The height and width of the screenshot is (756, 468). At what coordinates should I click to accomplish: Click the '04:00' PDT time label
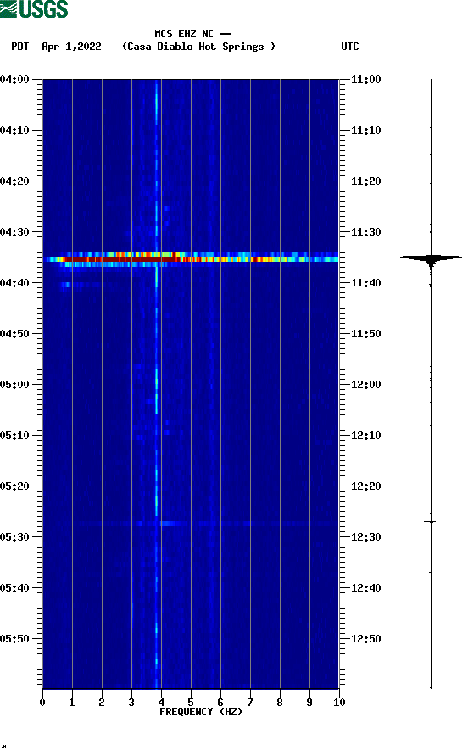coord(15,80)
